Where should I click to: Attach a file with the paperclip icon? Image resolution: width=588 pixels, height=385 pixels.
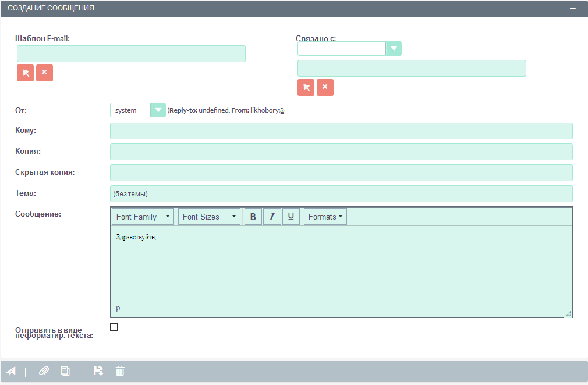tap(44, 371)
